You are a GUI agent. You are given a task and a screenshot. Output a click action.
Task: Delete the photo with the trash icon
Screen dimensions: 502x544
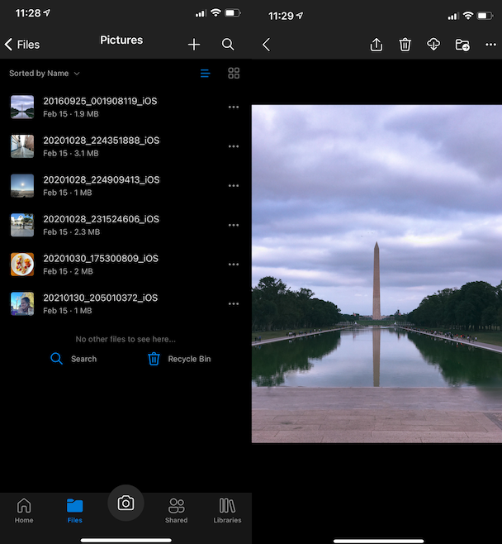[405, 45]
